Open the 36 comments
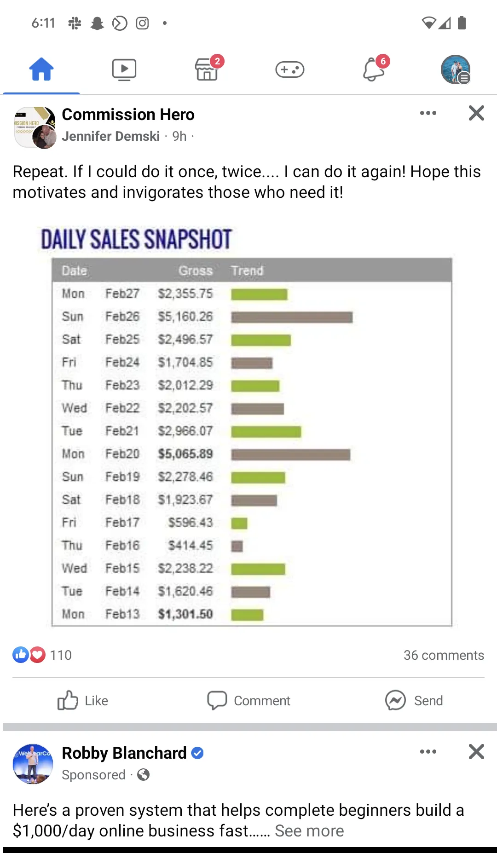The width and height of the screenshot is (497, 853). (444, 655)
